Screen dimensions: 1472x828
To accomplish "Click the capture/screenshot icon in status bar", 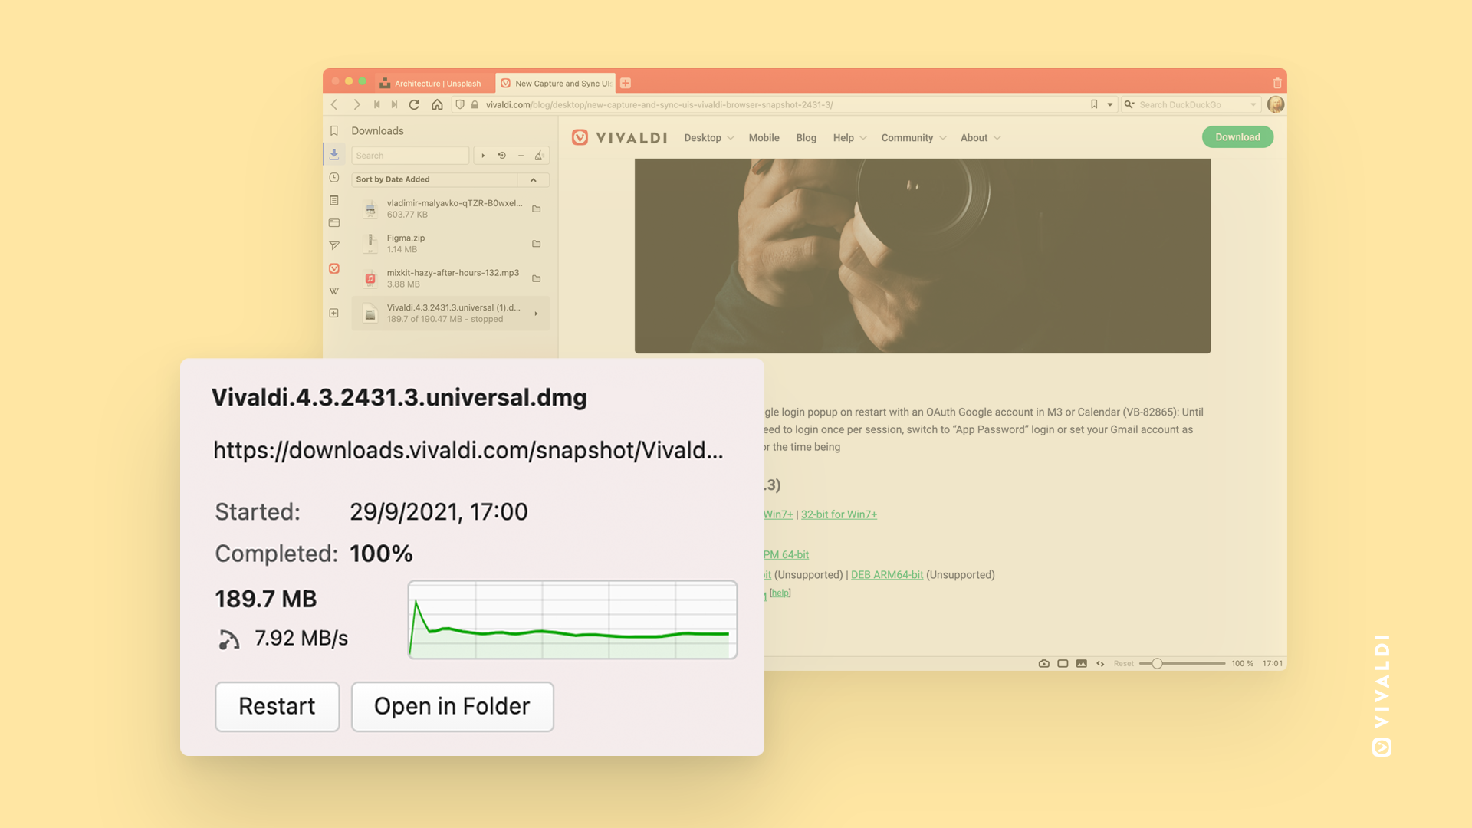I will point(1043,662).
